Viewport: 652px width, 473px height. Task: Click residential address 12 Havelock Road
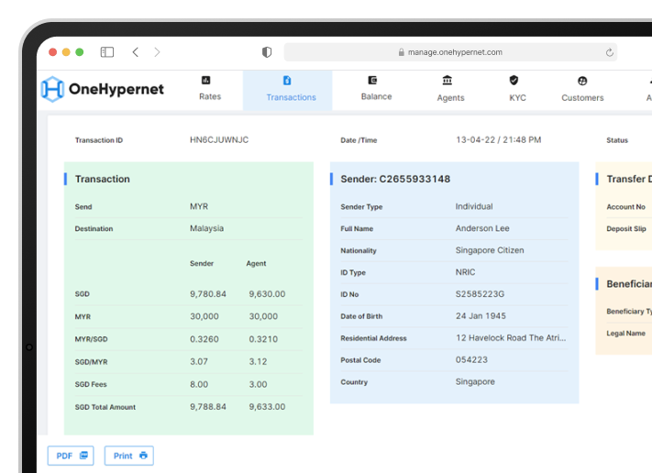pos(511,338)
